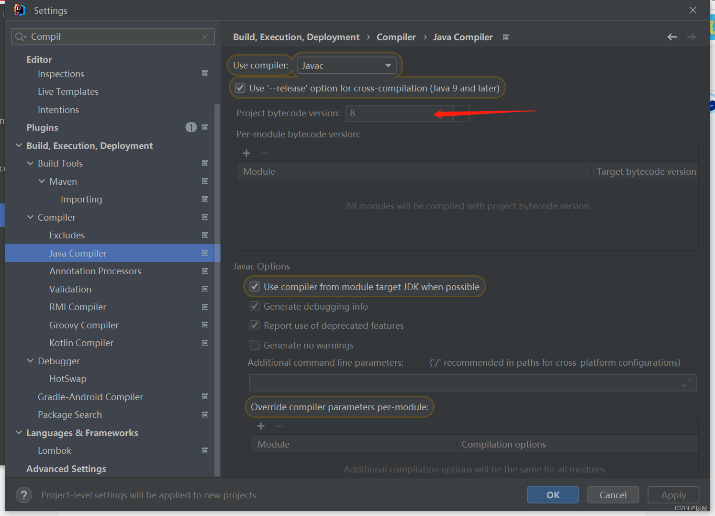
Task: Collapse the Compiler node
Action: coord(30,217)
